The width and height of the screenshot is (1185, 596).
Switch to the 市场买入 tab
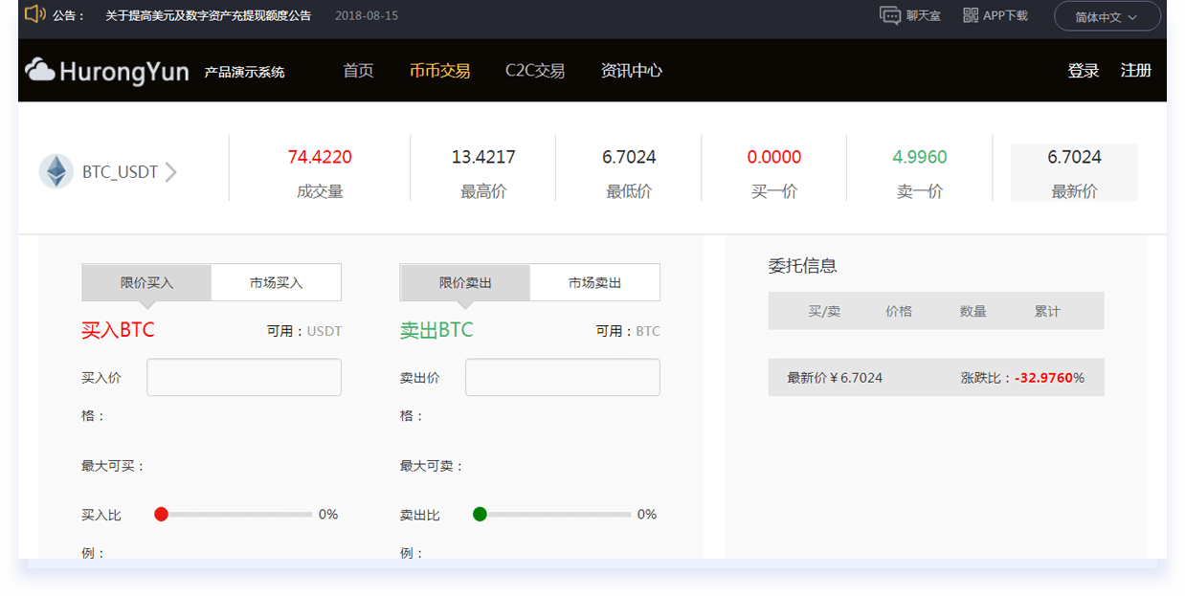pos(276,282)
